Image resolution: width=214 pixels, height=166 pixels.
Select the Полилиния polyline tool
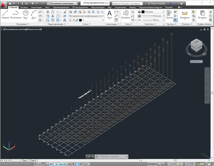point(15,14)
